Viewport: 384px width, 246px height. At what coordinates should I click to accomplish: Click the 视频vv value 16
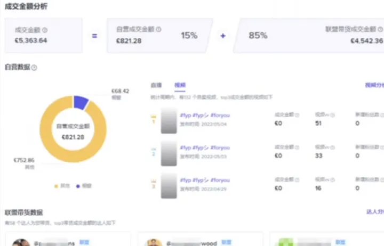(x=318, y=188)
